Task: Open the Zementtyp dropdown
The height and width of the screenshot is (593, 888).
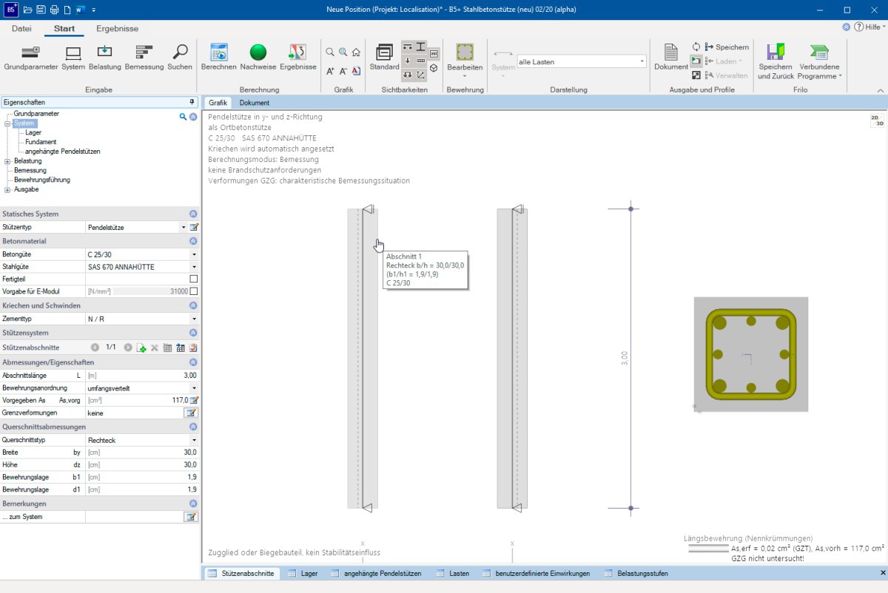Action: click(194, 319)
